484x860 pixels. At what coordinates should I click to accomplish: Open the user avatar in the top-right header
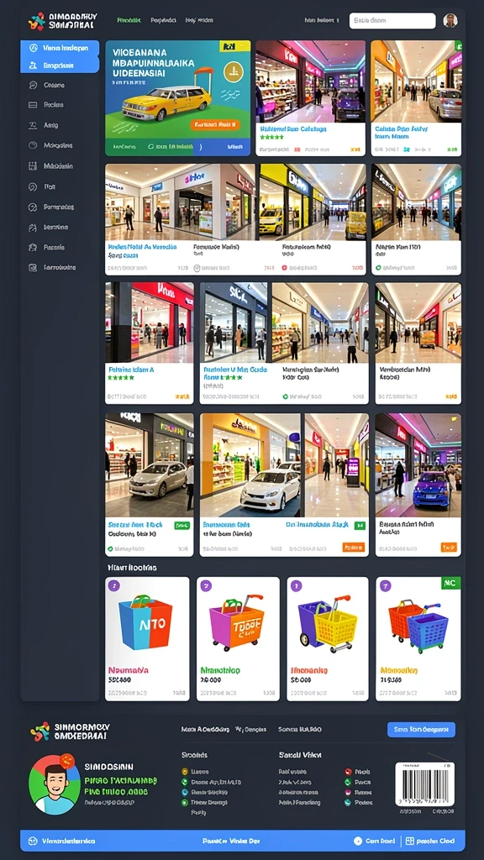pos(450,21)
